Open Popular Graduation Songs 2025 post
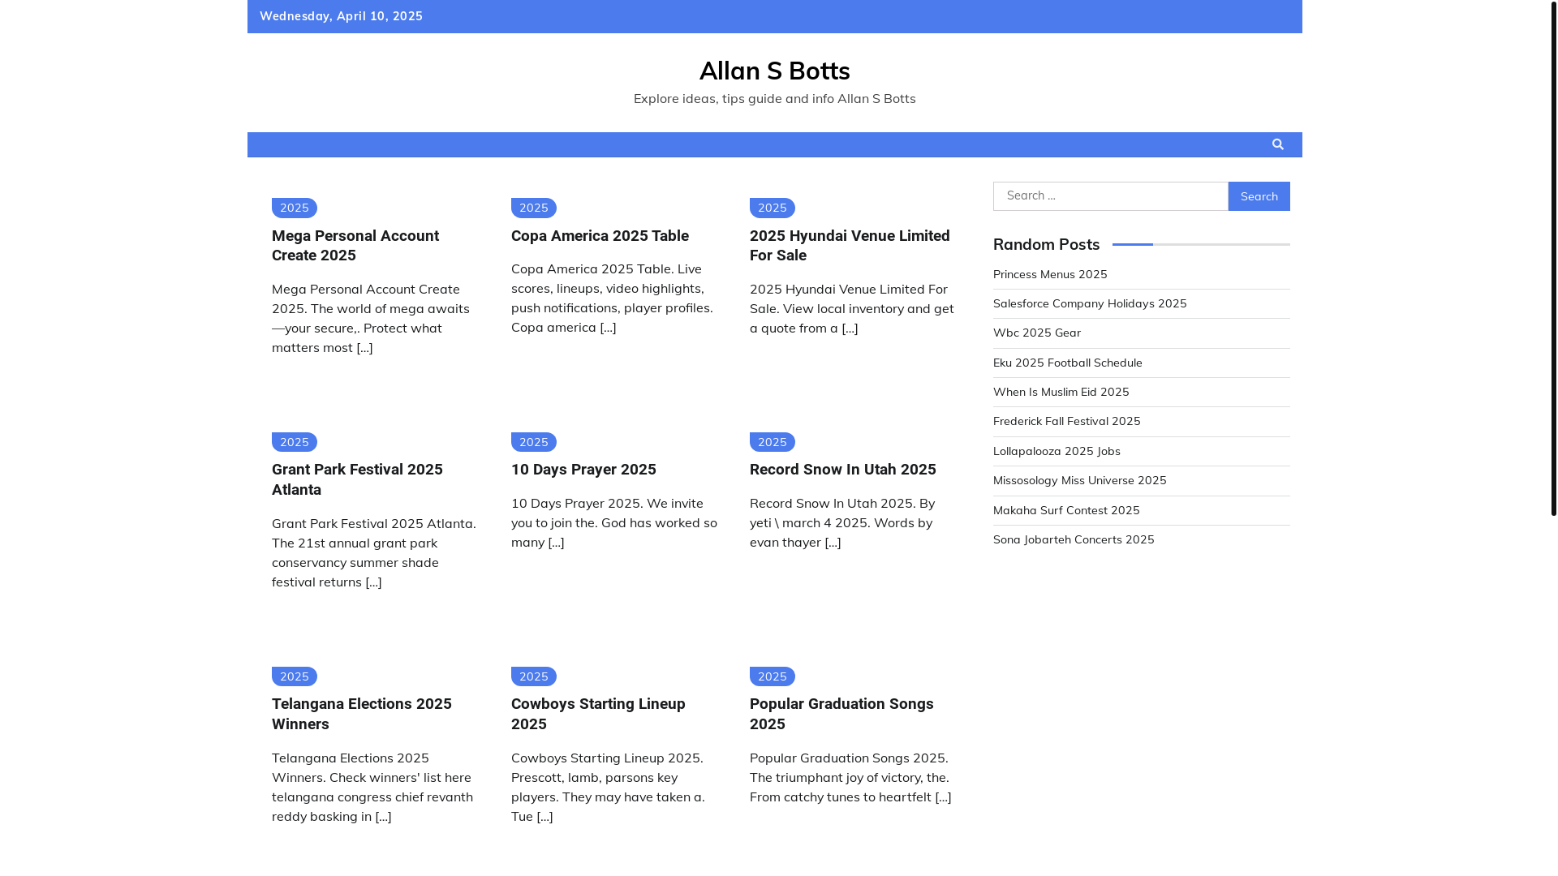The height and width of the screenshot is (876, 1558). click(x=841, y=714)
